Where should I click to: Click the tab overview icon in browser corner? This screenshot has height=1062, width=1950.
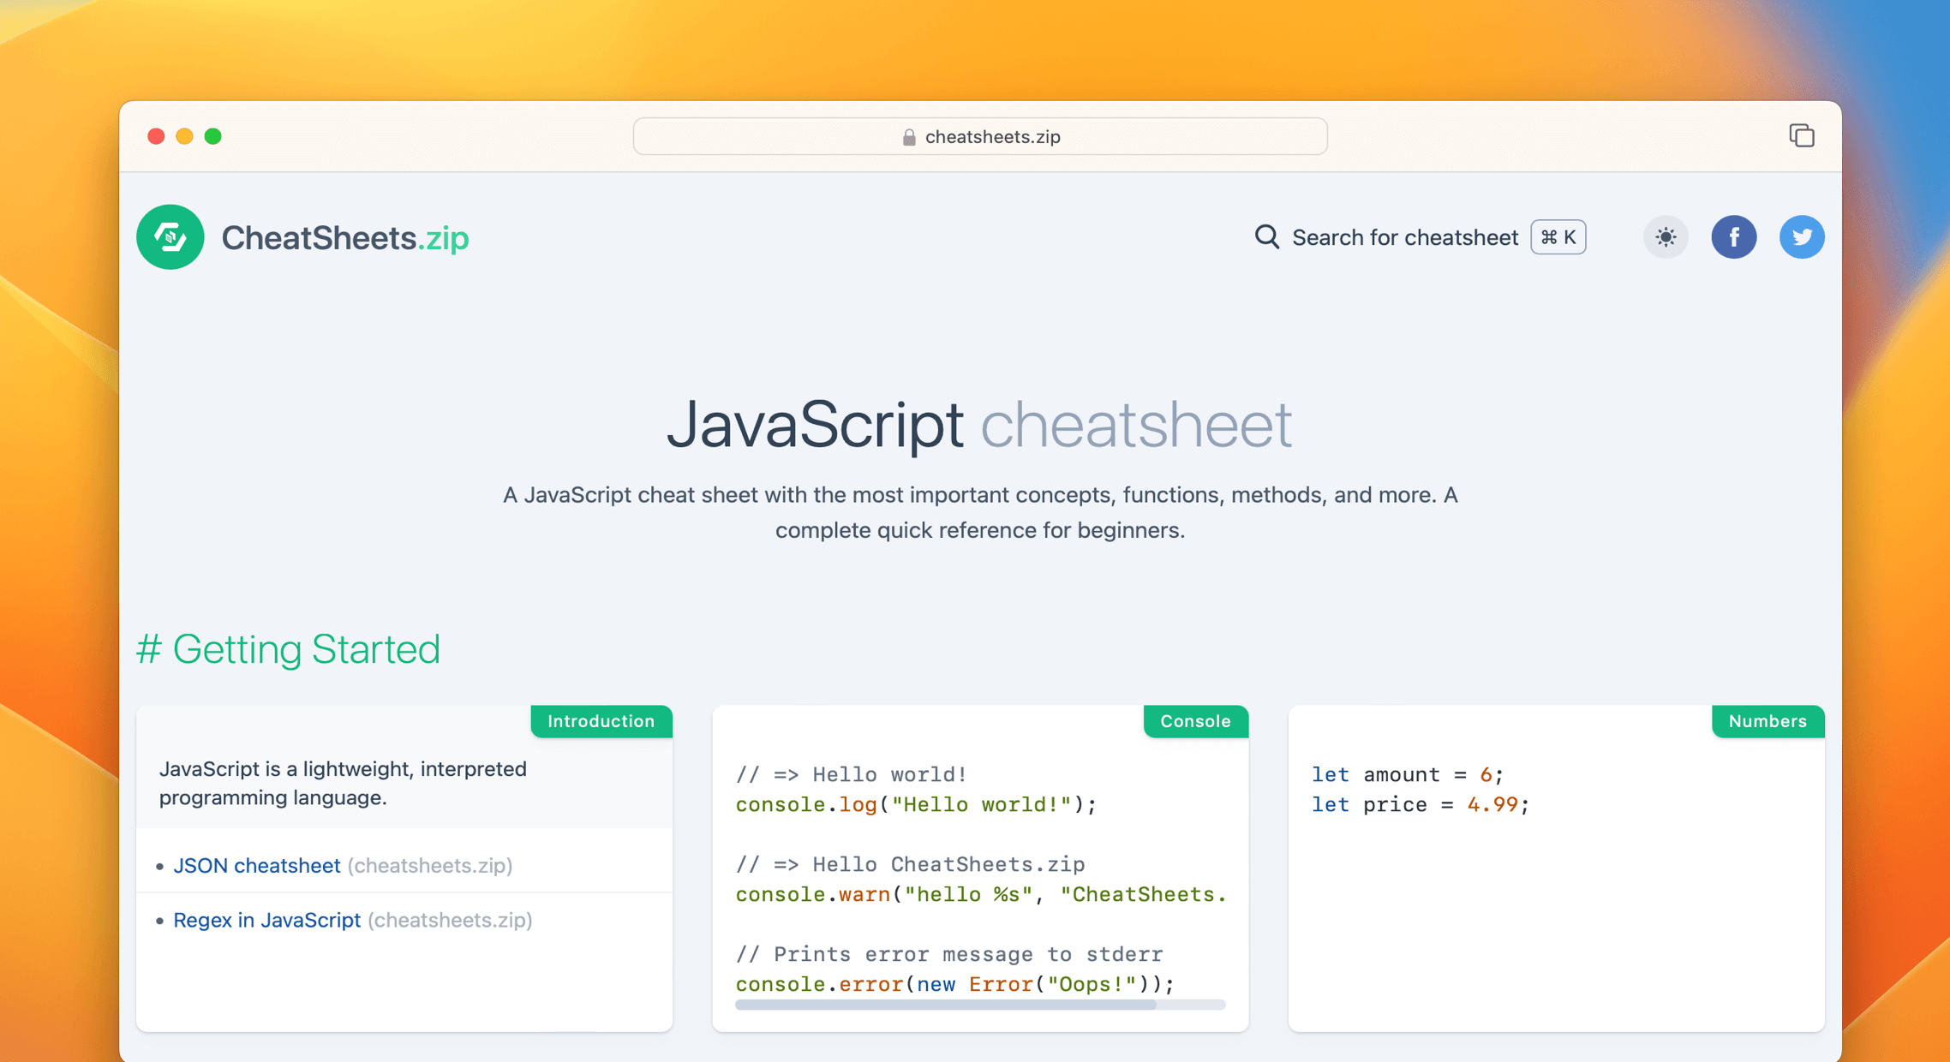pos(1801,135)
